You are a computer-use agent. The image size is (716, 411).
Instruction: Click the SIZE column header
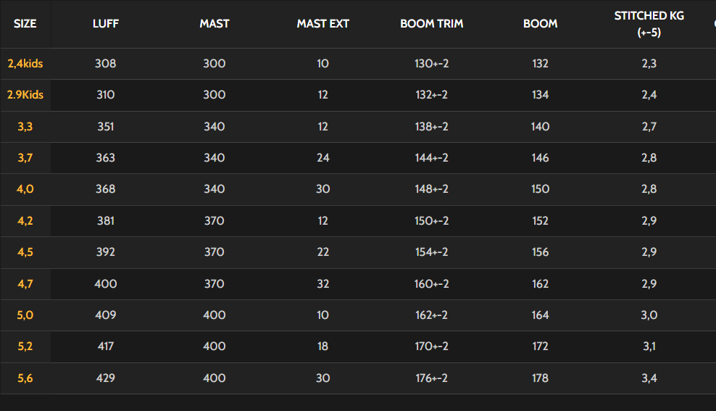[x=25, y=24]
